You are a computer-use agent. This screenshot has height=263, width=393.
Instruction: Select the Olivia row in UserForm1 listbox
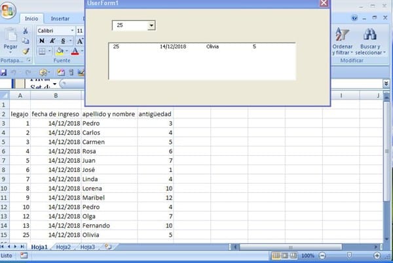tap(202, 46)
